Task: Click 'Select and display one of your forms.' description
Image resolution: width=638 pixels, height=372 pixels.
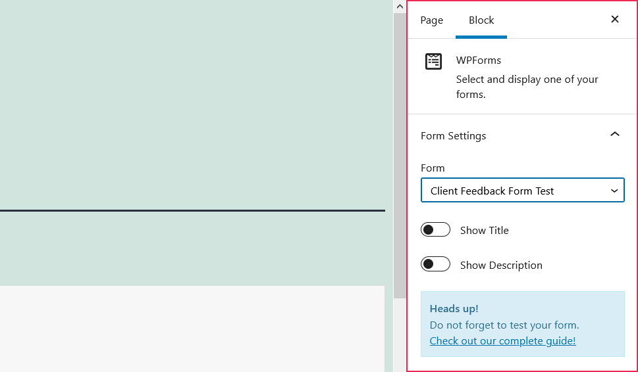Action: 527,87
